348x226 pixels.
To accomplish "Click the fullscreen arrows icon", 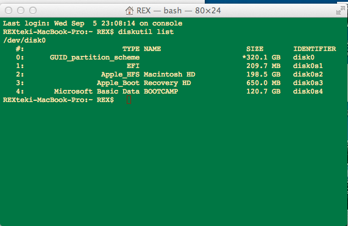I will pos(341,10).
